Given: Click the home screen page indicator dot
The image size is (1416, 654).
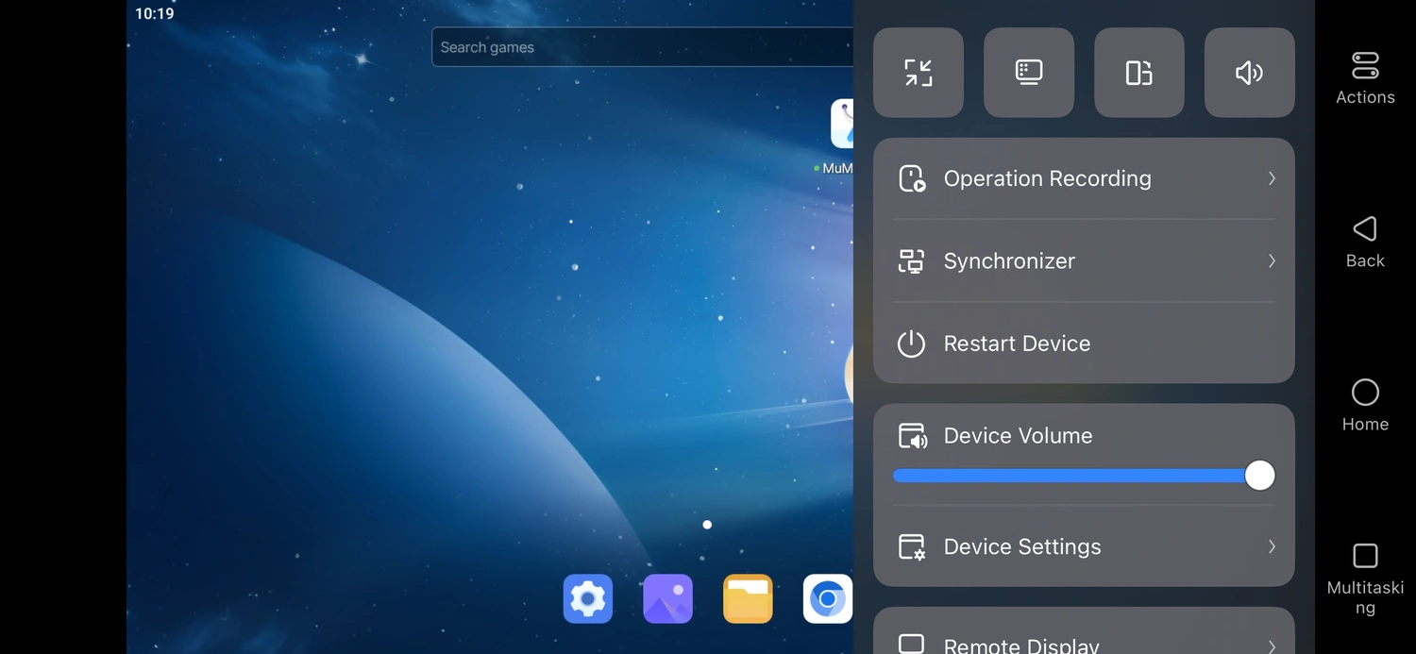Looking at the screenshot, I should click(707, 525).
